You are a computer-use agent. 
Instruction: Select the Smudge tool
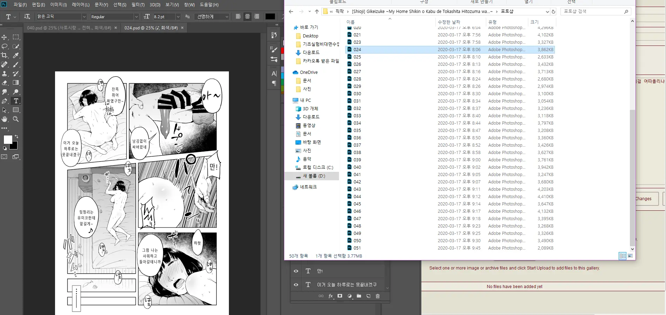click(x=5, y=92)
